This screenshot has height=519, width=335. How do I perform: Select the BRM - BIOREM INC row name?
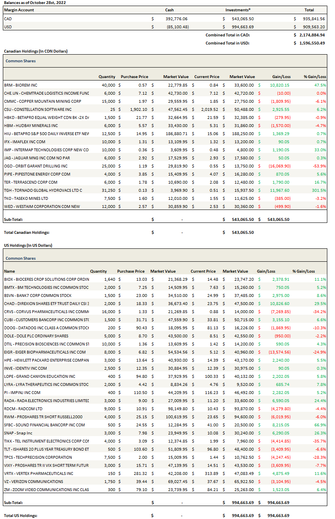coord(21,85)
